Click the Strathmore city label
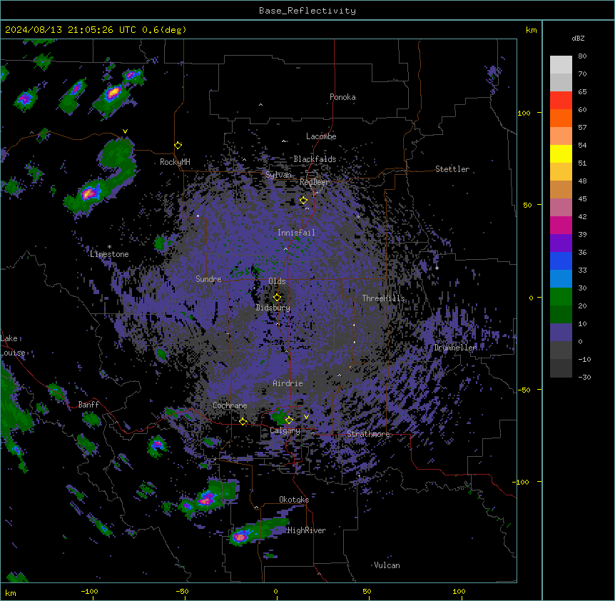 [368, 434]
